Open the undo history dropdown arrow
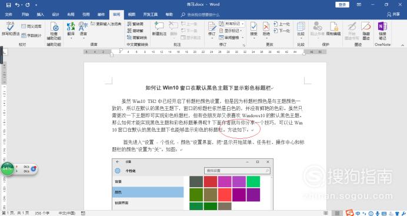 pyautogui.click(x=22, y=5)
